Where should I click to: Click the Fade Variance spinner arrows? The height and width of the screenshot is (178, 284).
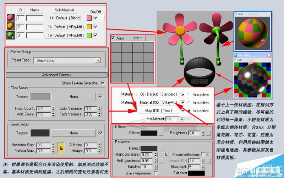(x=99, y=114)
